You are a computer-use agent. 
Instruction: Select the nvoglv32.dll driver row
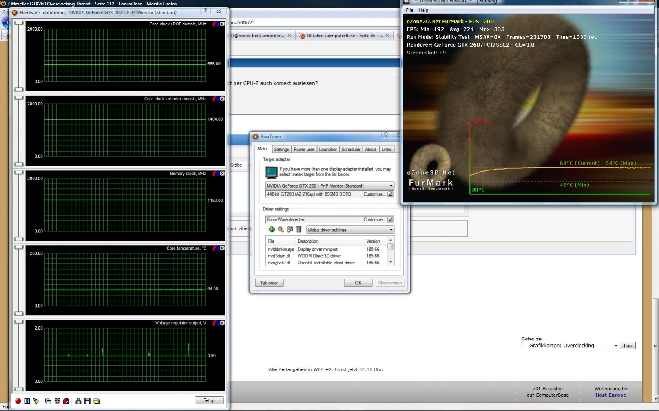point(327,263)
